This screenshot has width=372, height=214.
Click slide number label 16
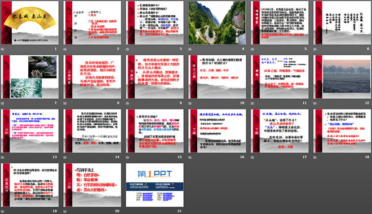(x=242, y=157)
